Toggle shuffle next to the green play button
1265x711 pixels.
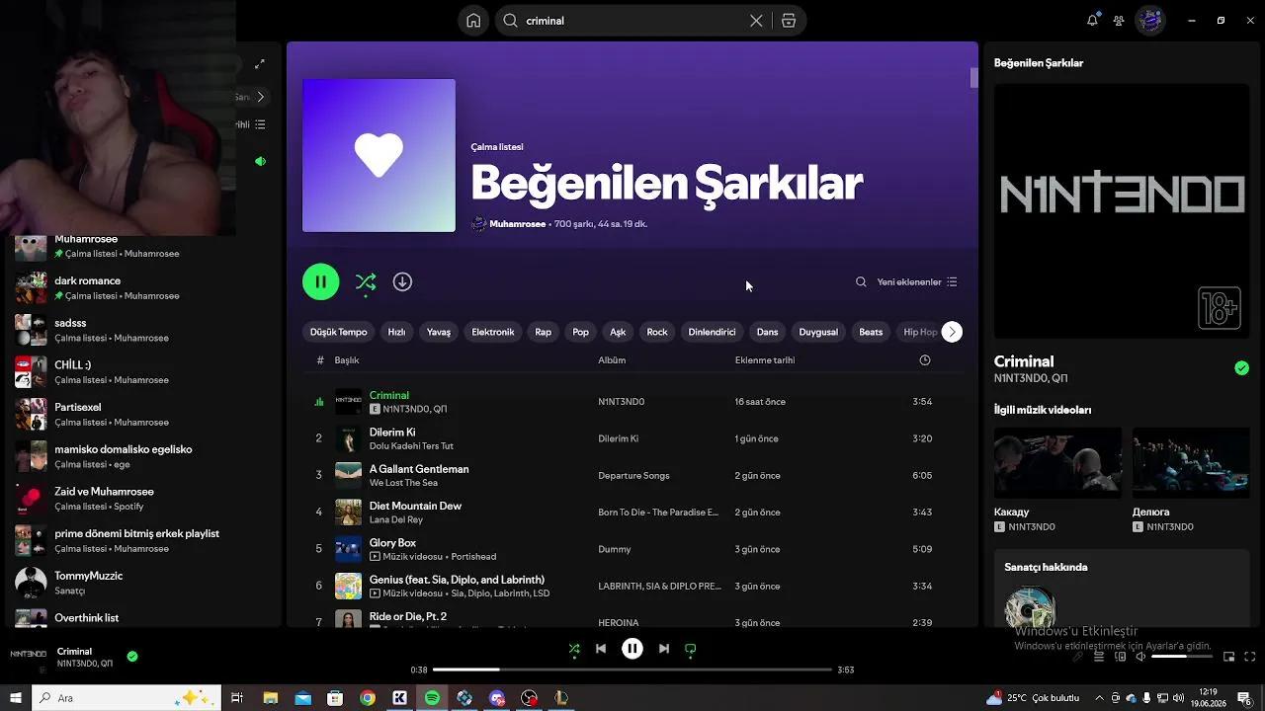coord(366,282)
